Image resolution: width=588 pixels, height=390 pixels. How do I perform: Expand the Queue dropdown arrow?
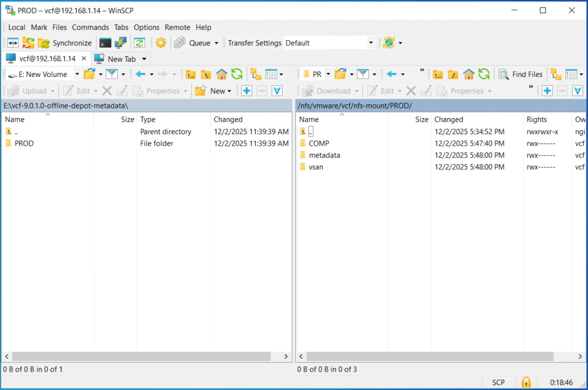point(216,43)
